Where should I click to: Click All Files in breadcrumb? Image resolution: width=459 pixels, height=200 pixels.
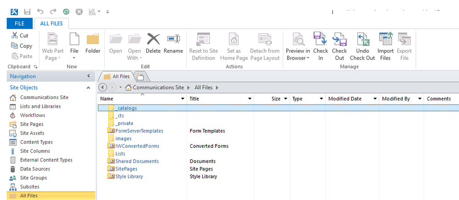pyautogui.click(x=204, y=88)
